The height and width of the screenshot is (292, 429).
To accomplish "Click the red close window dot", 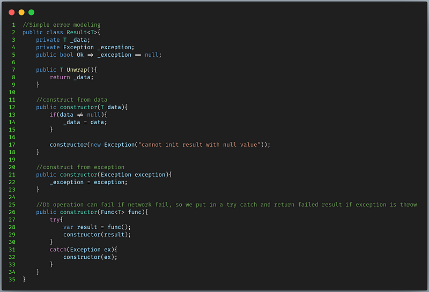I will click(11, 12).
